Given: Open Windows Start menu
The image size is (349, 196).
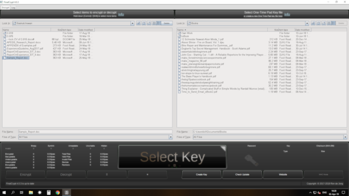Looking at the screenshot, I should (4, 192).
